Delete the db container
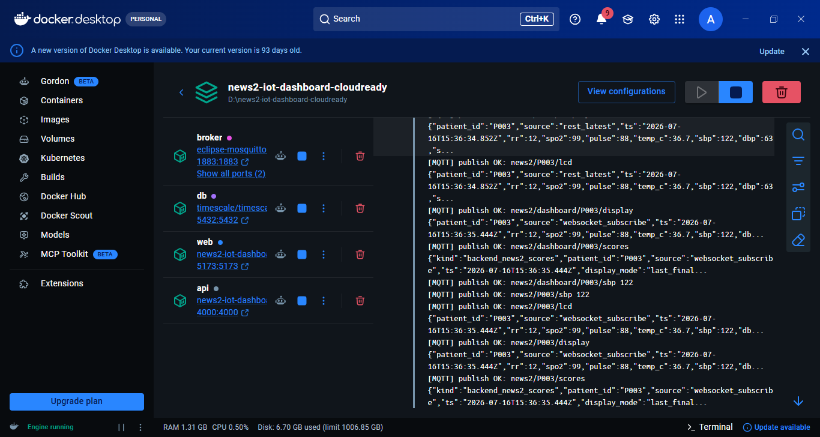 coord(360,208)
